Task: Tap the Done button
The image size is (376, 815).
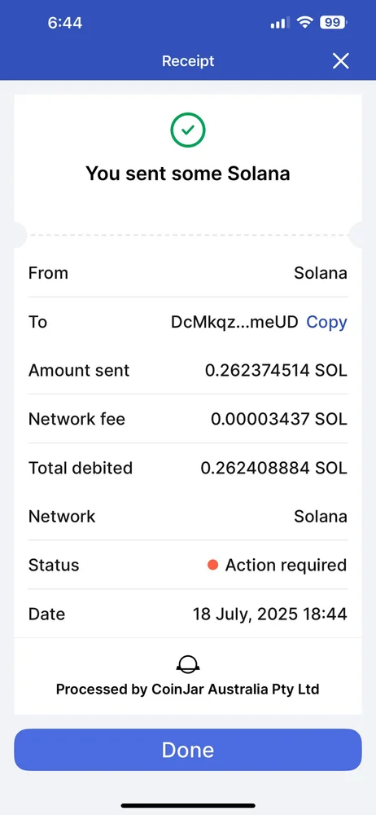Action: click(188, 750)
